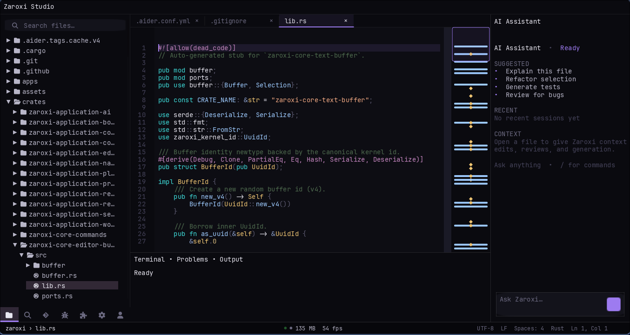Open the Problems panel tab
630x335 pixels.
[x=192, y=259]
